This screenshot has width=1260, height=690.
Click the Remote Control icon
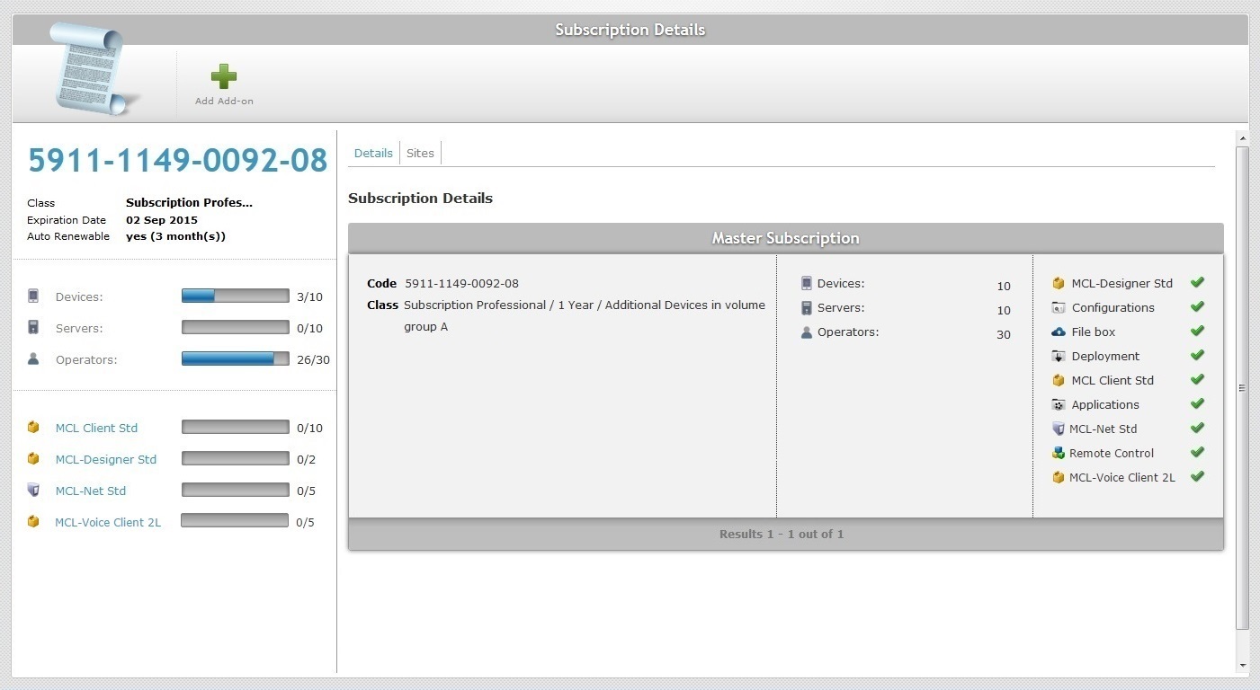[x=1059, y=453]
